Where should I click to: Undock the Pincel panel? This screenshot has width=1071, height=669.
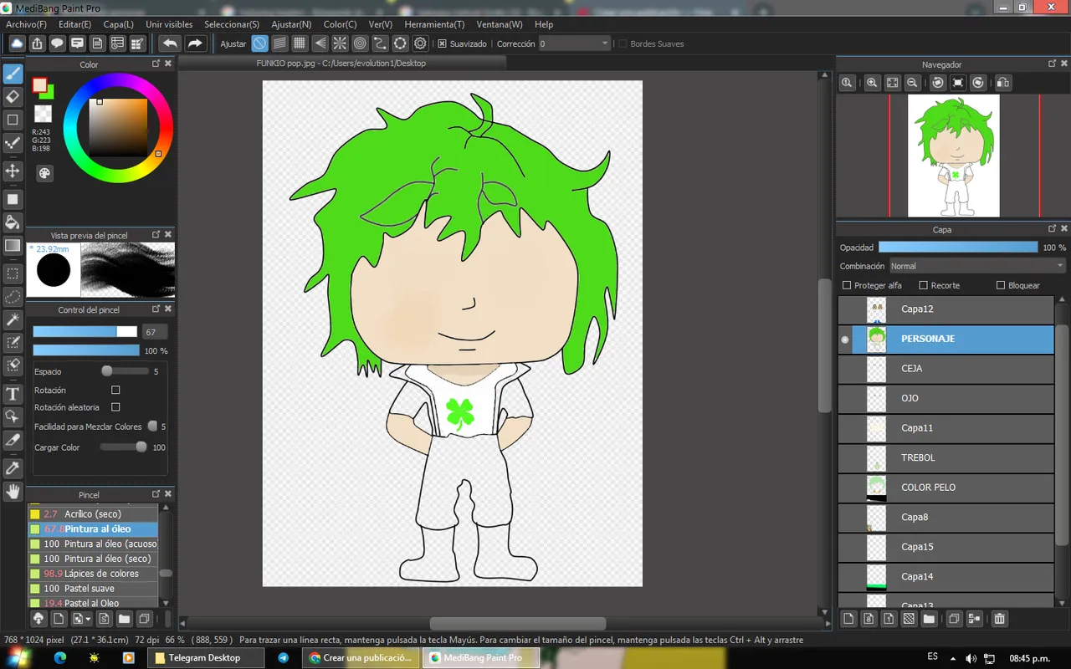(x=156, y=494)
